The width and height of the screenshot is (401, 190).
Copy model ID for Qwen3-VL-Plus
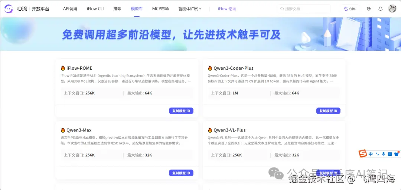[x=328, y=173]
